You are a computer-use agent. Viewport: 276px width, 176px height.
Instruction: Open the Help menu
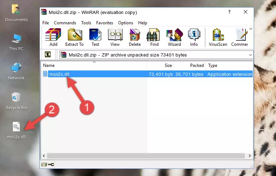click(142, 23)
